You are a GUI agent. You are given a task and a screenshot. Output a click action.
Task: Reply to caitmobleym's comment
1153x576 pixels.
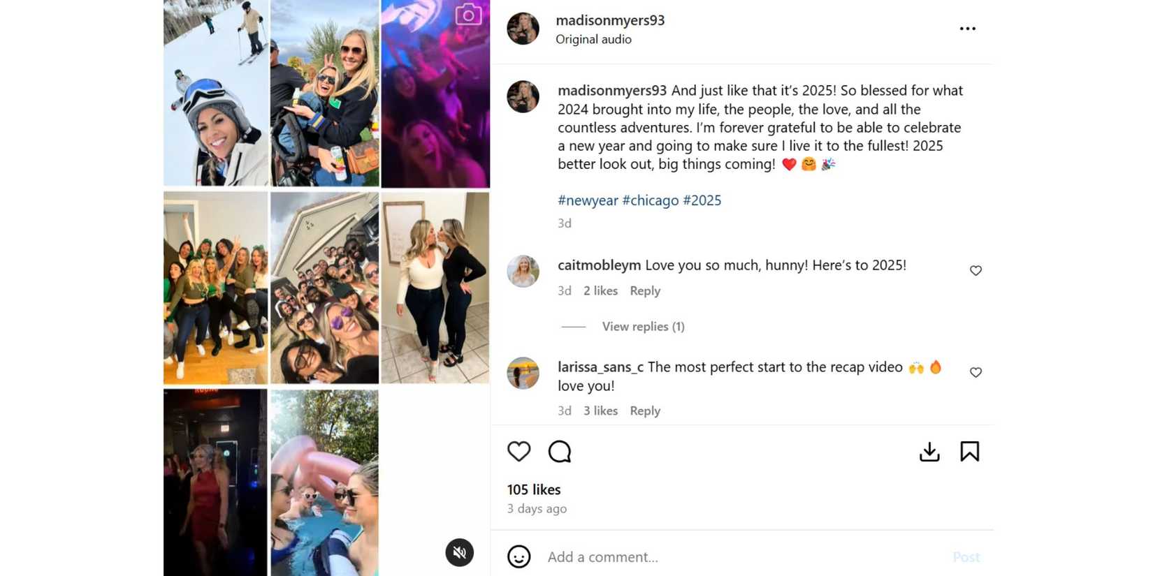(x=644, y=290)
